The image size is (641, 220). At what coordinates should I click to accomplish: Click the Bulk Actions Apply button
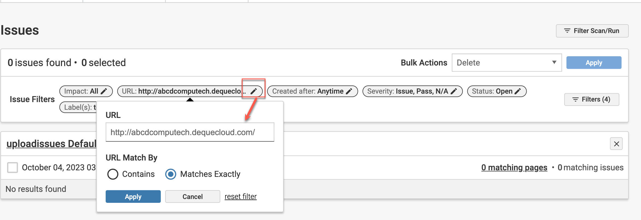coord(593,63)
